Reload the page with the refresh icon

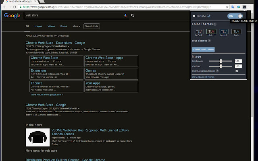[x=15, y=7]
